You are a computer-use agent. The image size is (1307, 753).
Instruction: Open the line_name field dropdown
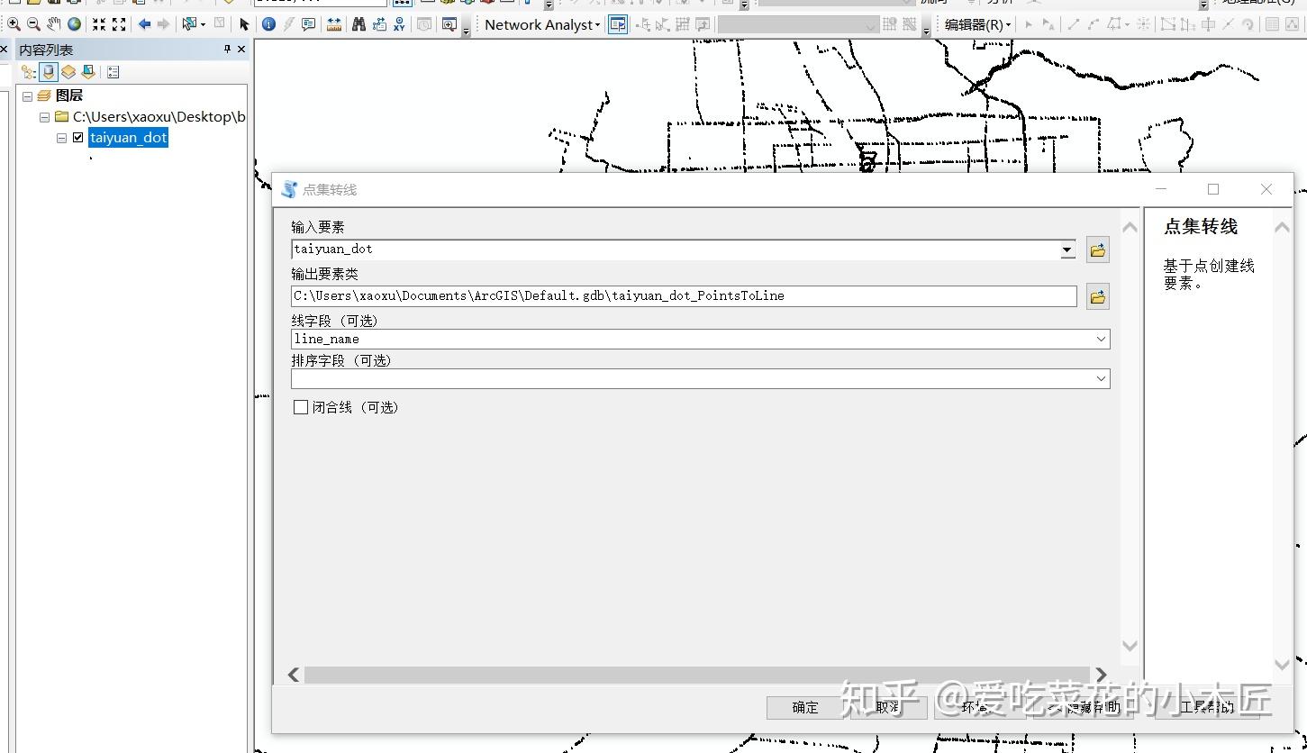[1101, 339]
